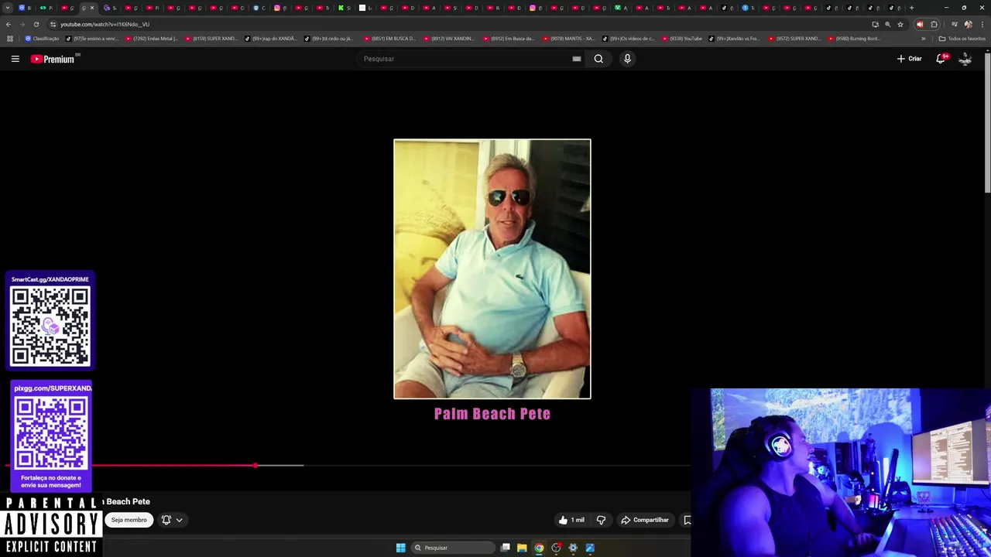Start voice search with the microphone icon
This screenshot has width=991, height=557.
tap(627, 59)
